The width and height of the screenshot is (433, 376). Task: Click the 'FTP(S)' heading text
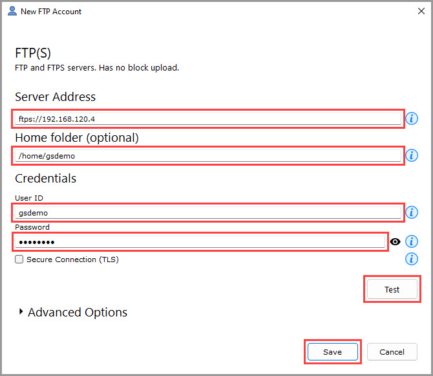click(x=33, y=53)
